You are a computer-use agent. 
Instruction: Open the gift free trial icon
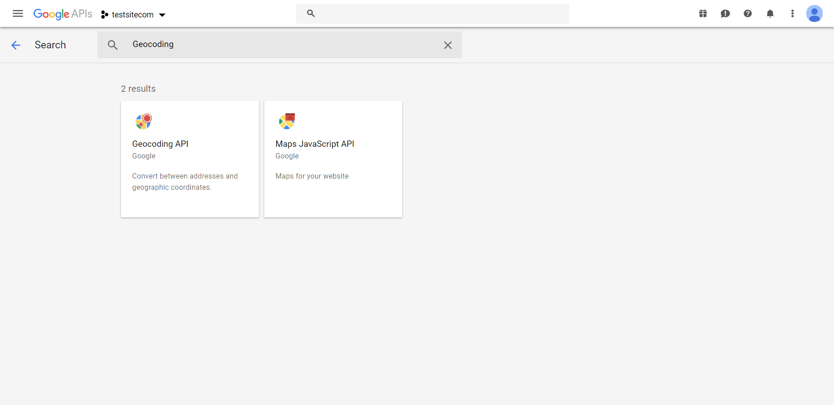click(703, 13)
